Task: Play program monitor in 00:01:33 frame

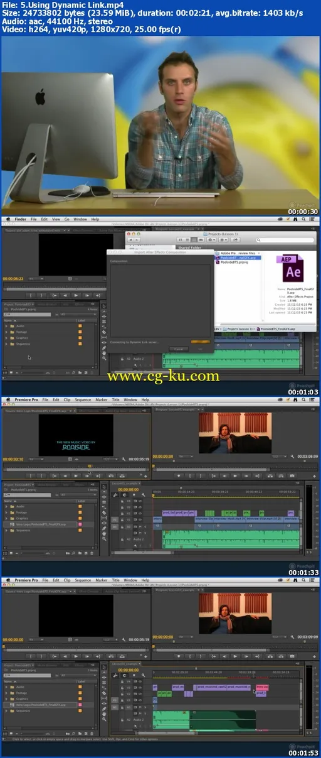Action: (x=236, y=475)
